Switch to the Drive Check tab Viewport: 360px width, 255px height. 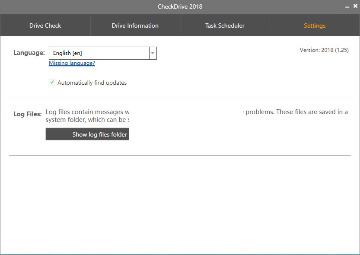coord(45,25)
